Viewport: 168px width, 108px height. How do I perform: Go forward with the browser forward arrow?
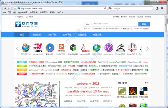(9, 8)
